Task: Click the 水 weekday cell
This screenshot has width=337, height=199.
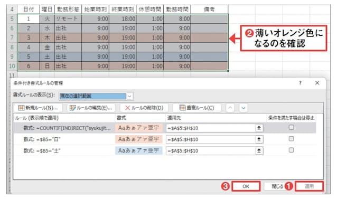Action: point(47,29)
